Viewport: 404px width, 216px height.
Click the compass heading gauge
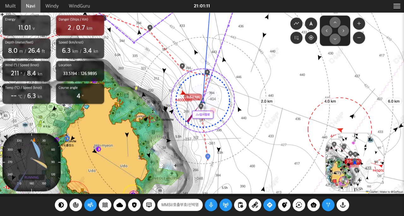point(32,162)
